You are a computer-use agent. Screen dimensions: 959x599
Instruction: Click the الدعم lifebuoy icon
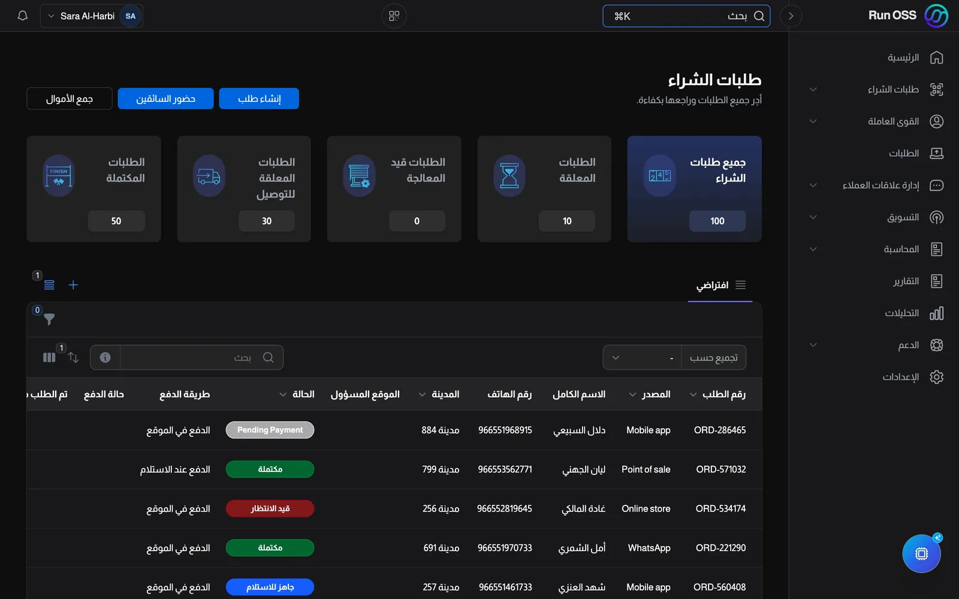(936, 345)
